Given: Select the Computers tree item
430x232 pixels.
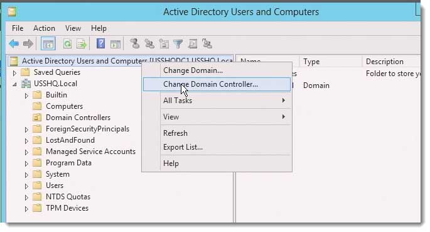Looking at the screenshot, I should (64, 106).
